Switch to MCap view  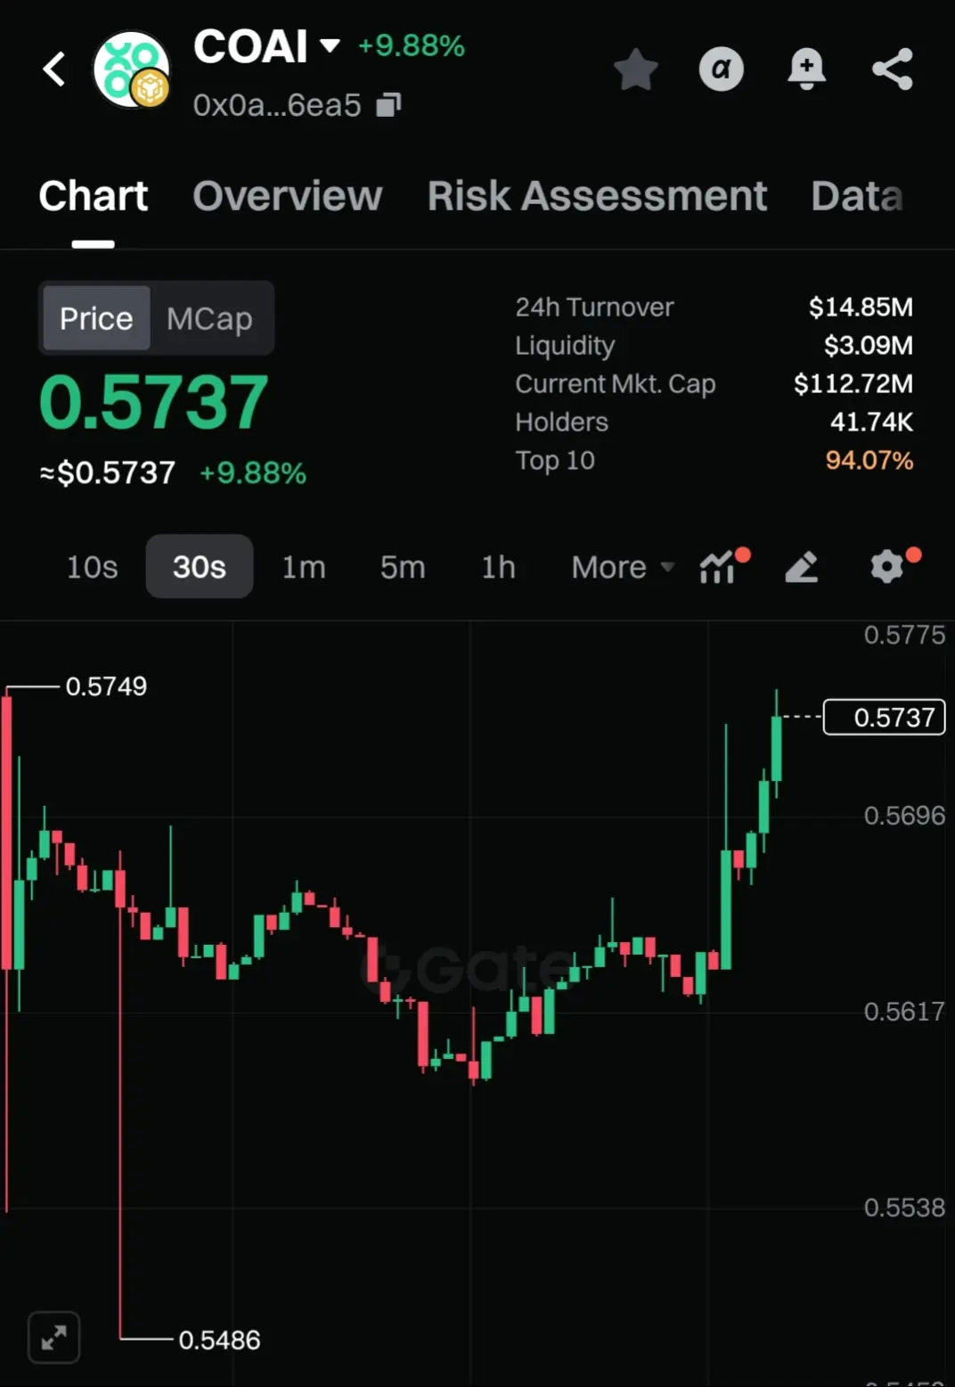[209, 318]
